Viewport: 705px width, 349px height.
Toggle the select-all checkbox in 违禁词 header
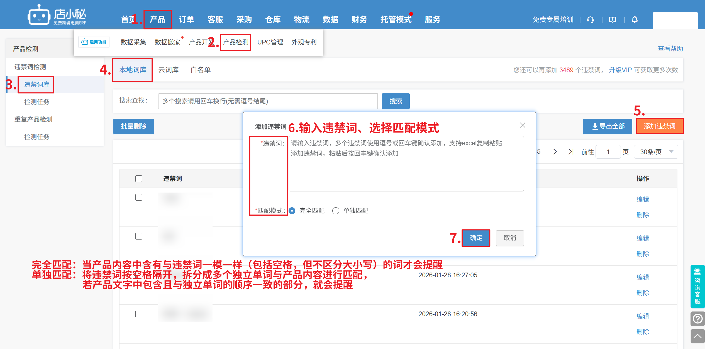click(x=139, y=179)
